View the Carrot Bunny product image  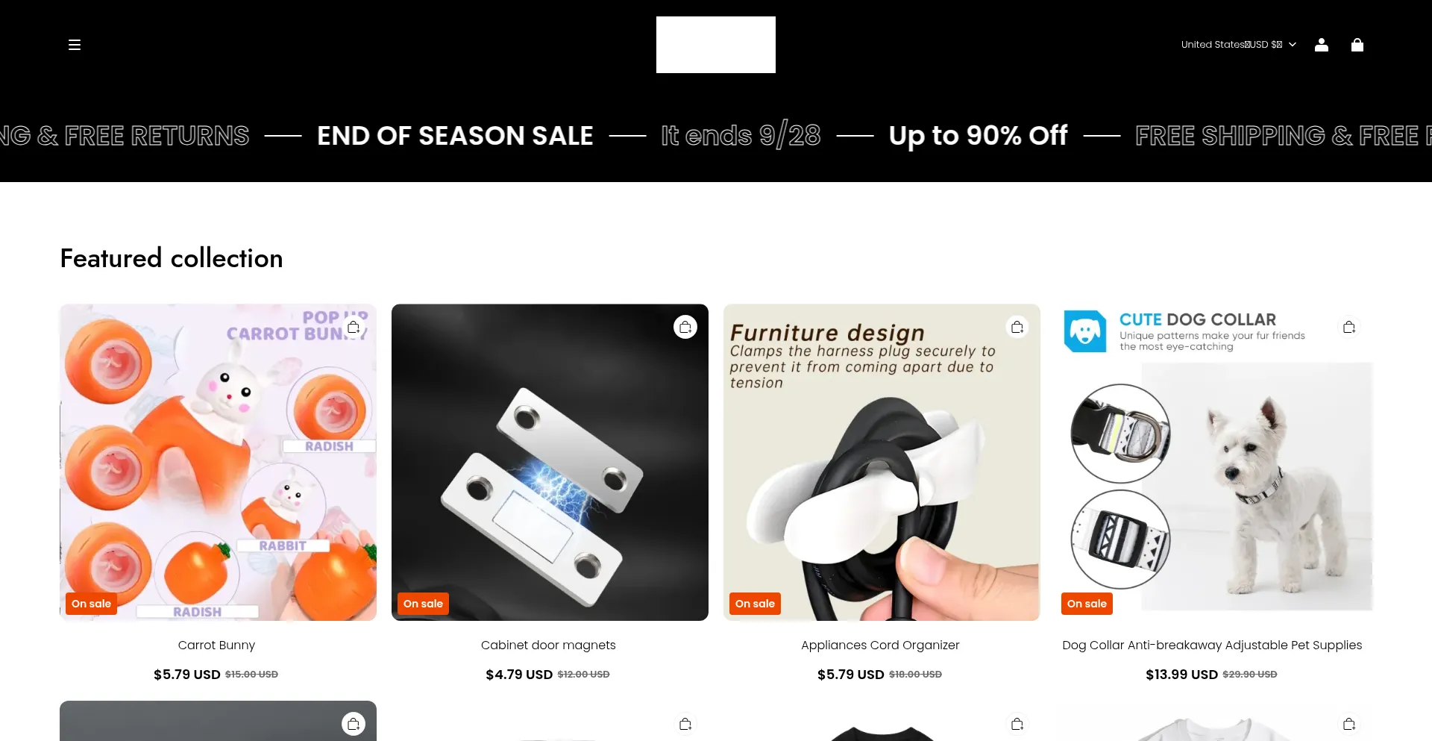[218, 462]
